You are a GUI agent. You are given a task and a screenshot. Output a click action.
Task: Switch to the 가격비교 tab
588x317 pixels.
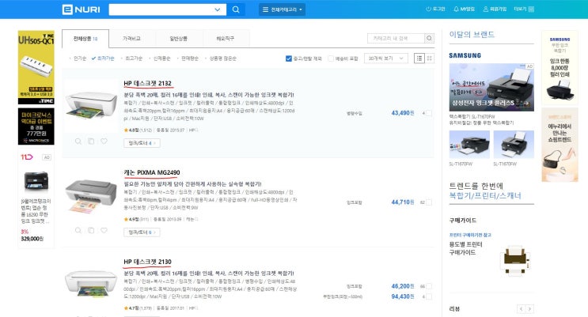pyautogui.click(x=131, y=39)
